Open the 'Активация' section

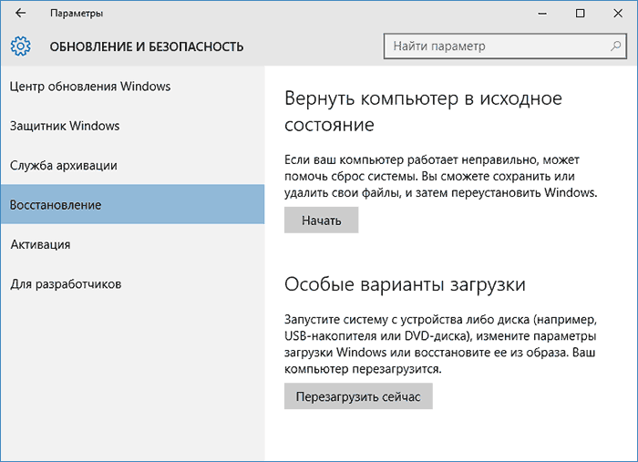click(40, 244)
